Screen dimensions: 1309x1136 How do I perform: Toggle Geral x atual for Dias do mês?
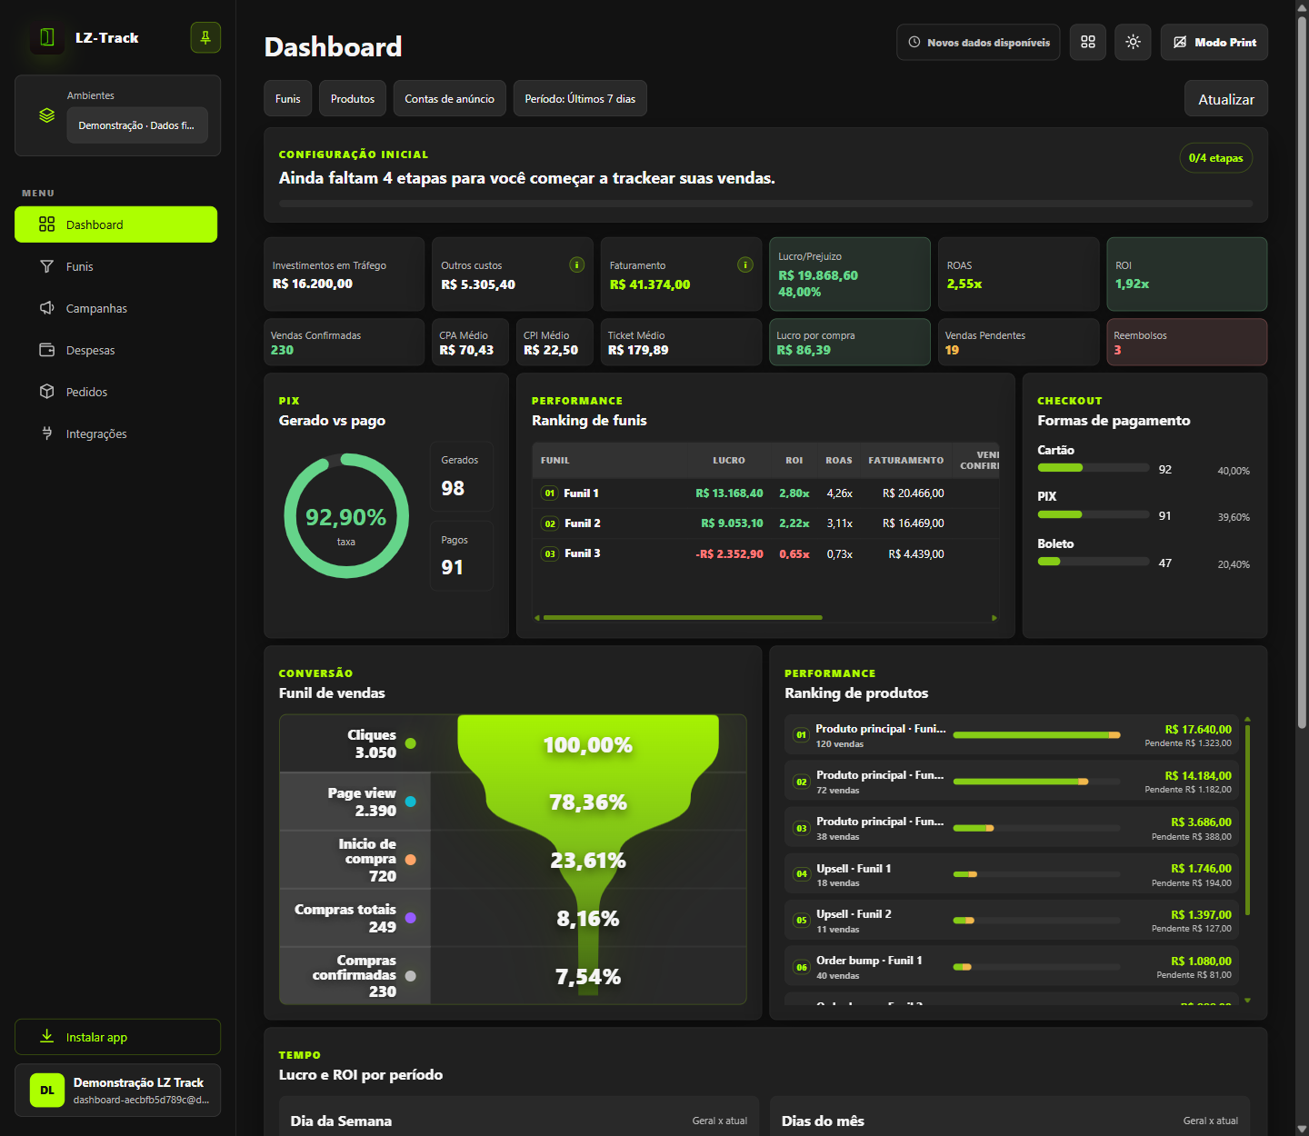pyautogui.click(x=1211, y=1121)
